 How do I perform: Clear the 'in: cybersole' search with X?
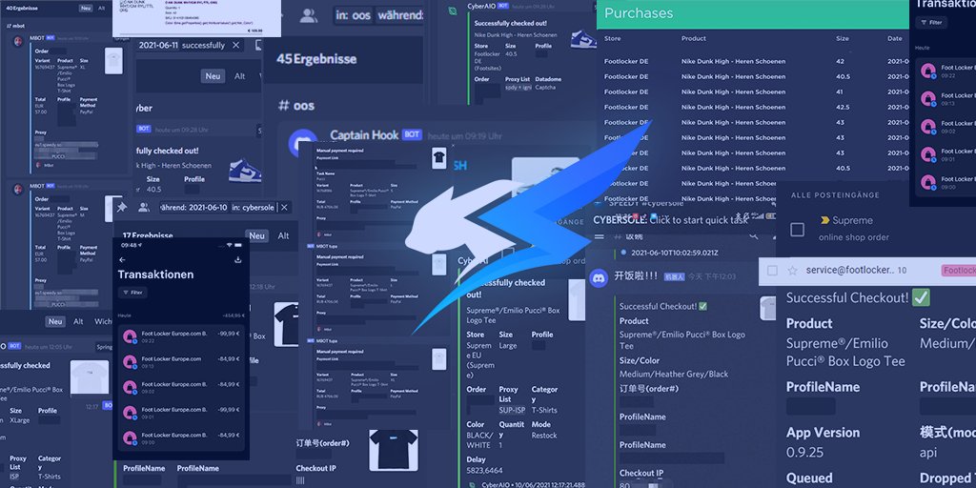click(284, 207)
